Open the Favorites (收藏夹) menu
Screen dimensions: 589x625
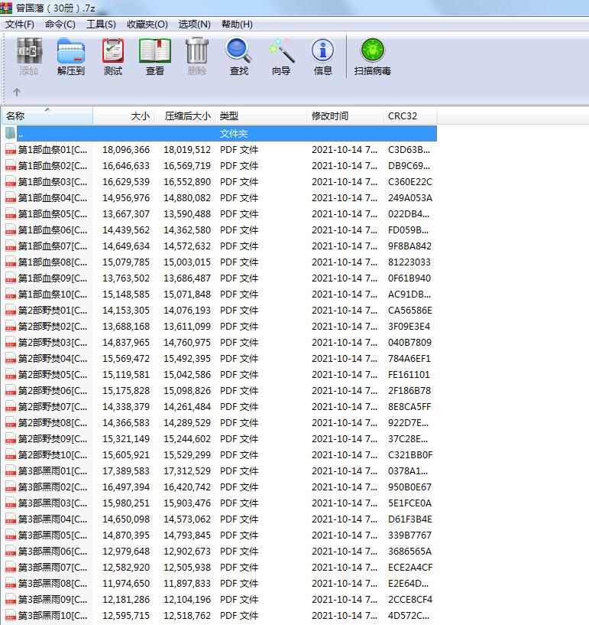(x=147, y=24)
